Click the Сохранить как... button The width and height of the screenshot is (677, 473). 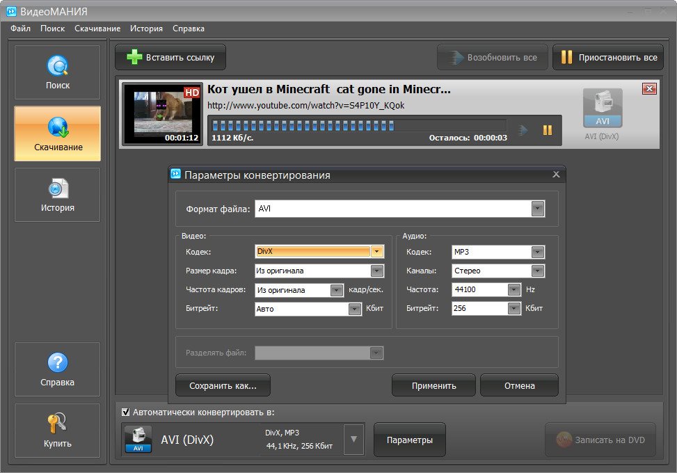(x=223, y=385)
